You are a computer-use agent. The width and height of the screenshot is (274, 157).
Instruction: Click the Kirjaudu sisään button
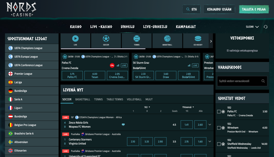click(x=219, y=9)
